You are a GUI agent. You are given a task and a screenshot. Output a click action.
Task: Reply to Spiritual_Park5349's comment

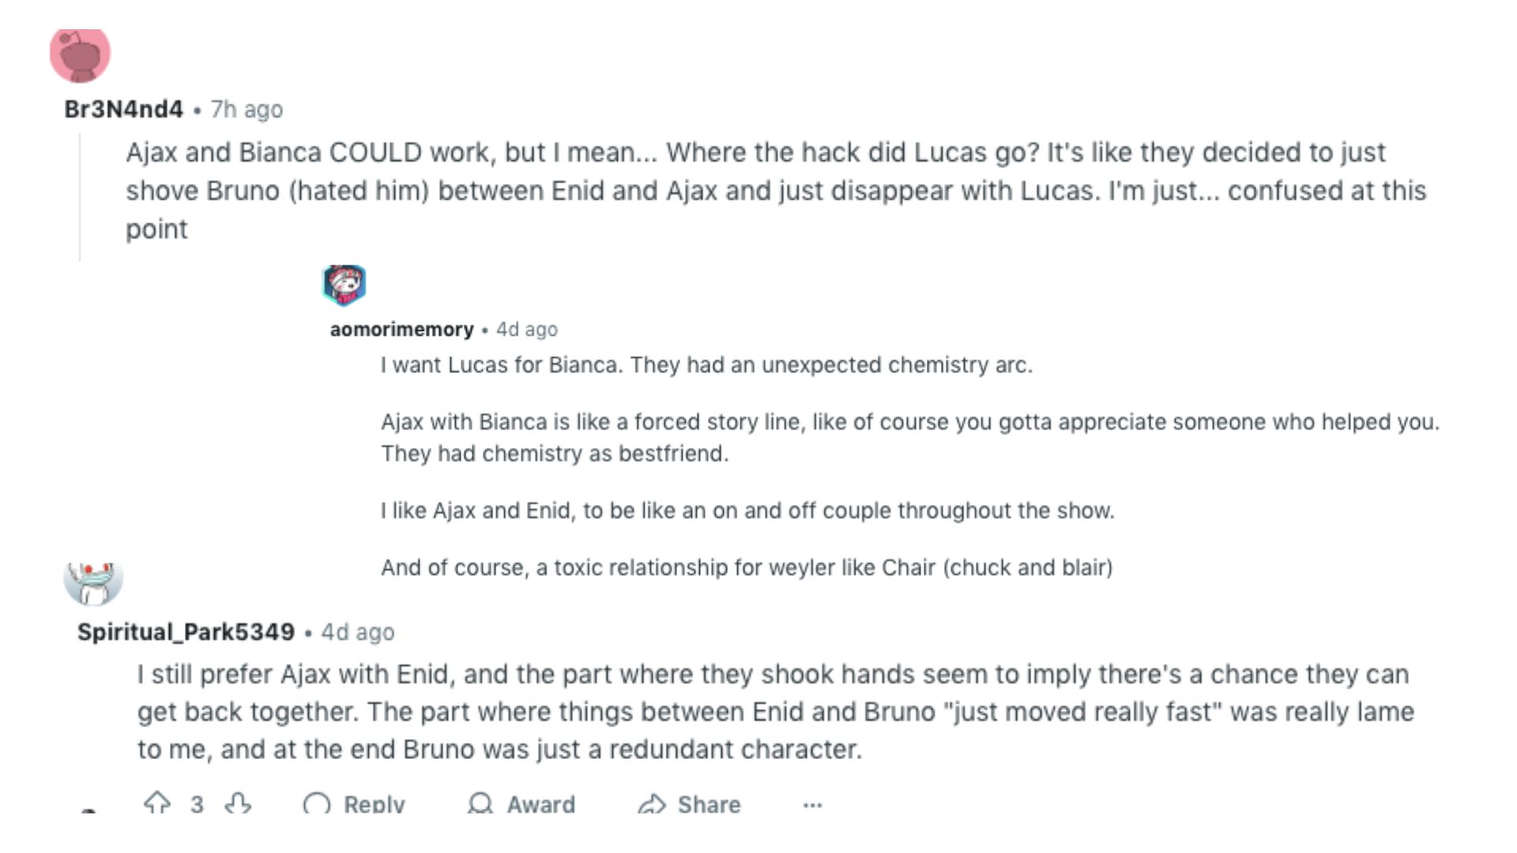coord(354,804)
